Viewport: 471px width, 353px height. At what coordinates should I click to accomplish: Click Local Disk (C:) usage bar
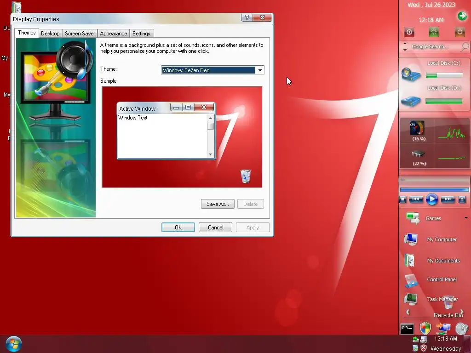tap(444, 75)
